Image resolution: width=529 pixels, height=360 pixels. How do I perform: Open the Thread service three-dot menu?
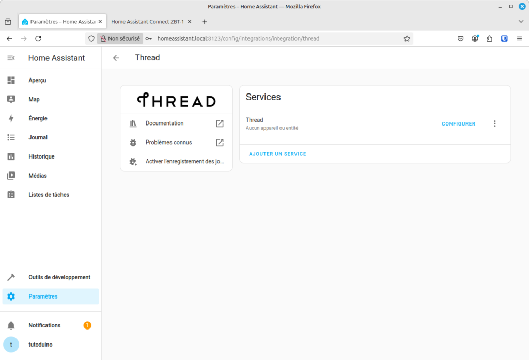[x=494, y=124]
